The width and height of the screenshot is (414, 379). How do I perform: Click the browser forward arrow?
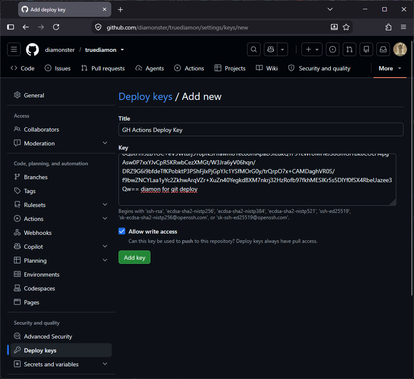pos(40,27)
